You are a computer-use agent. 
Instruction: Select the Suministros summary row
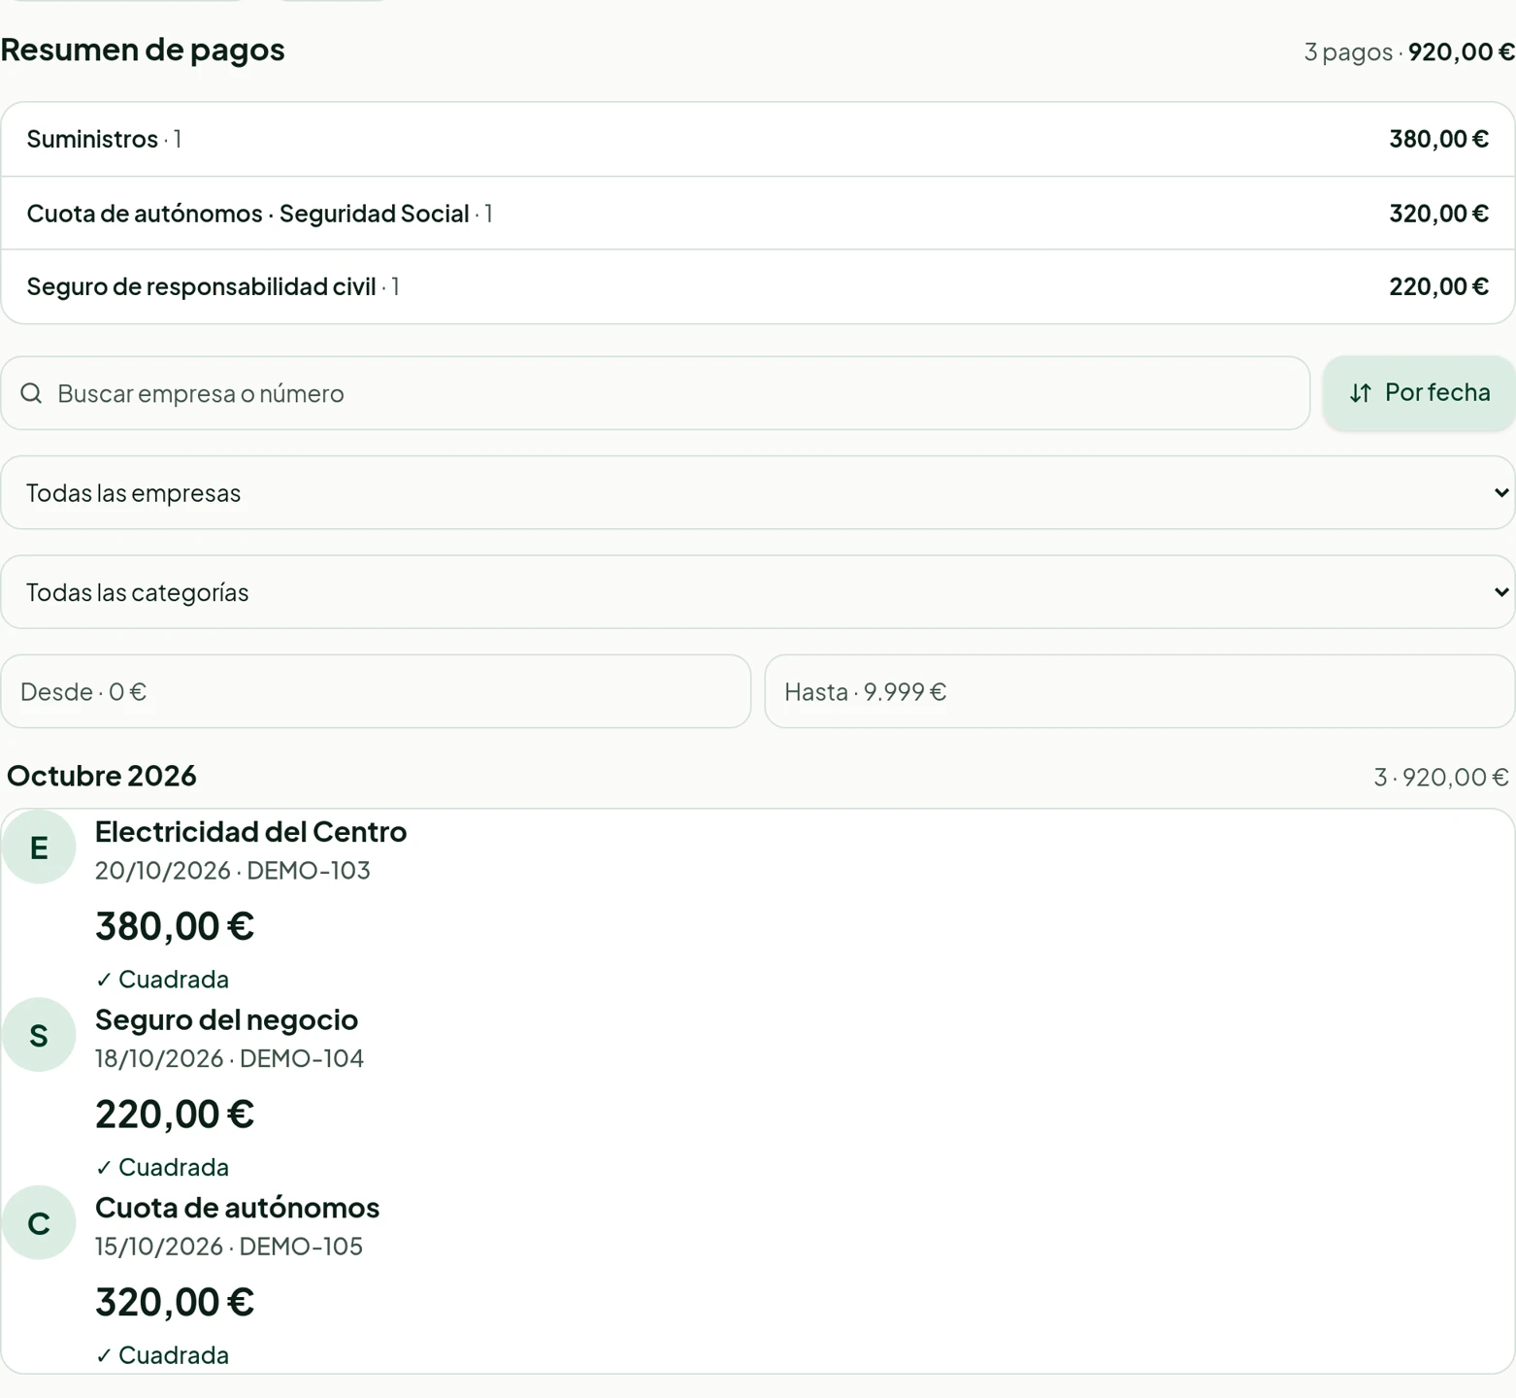758,139
